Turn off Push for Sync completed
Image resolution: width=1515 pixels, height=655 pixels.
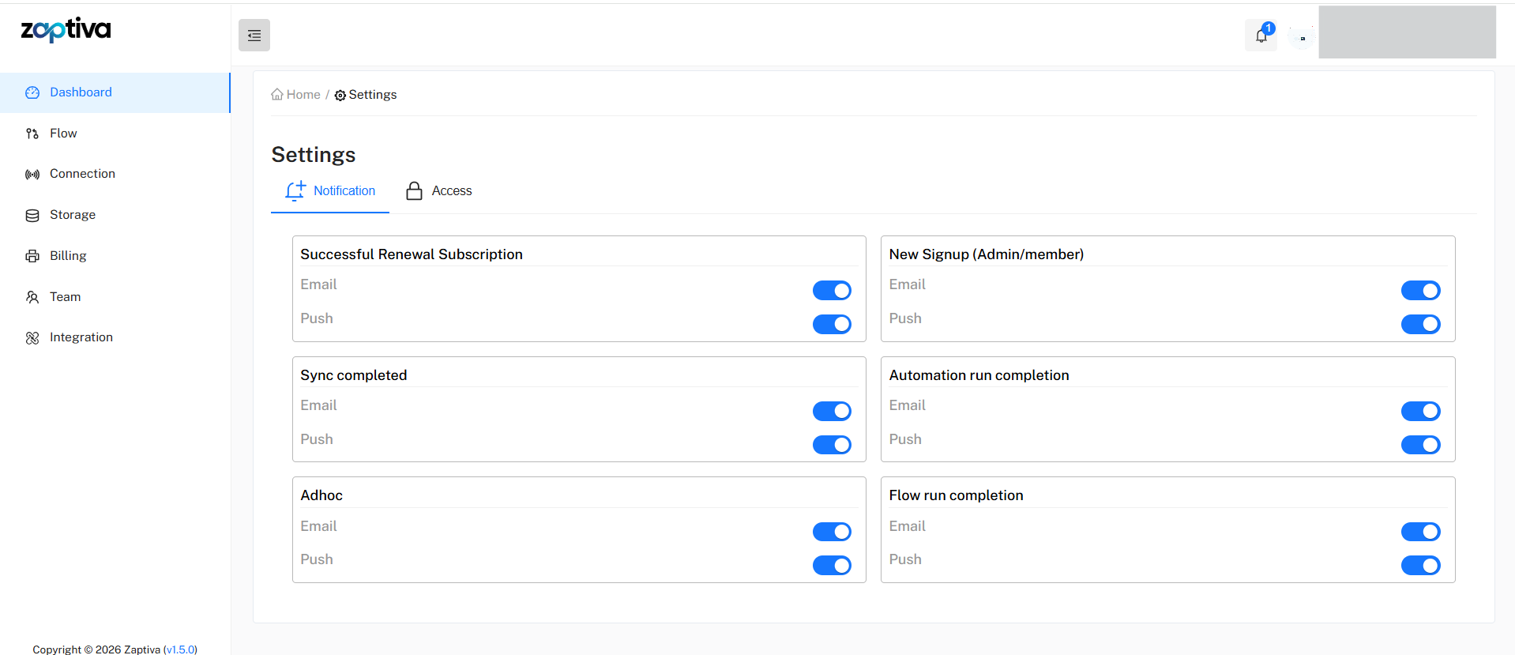coord(832,445)
